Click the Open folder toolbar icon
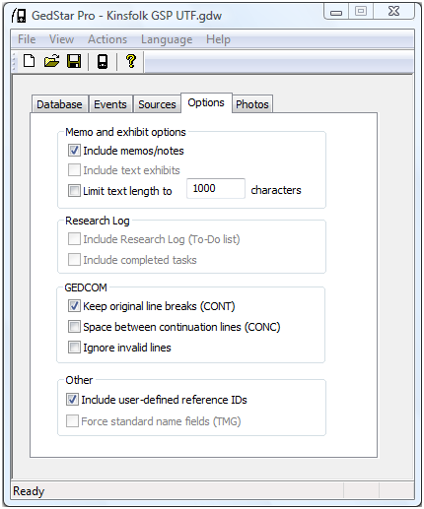This screenshot has height=509, width=424. point(51,61)
